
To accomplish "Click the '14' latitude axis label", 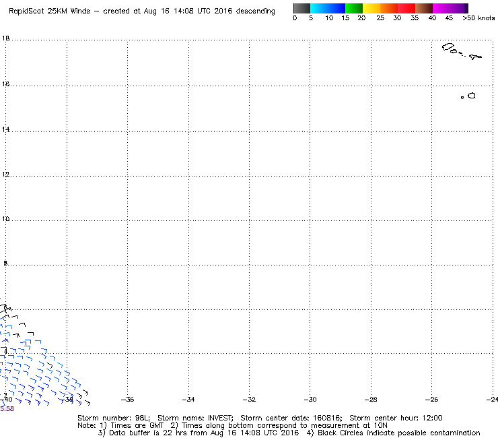I will (5, 129).
